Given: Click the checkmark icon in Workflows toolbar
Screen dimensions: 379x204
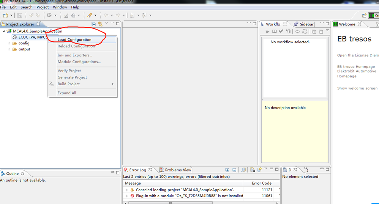Looking at the screenshot, I should (x=281, y=31).
